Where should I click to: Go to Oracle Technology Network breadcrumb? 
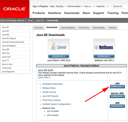pyautogui.click(x=12, y=20)
